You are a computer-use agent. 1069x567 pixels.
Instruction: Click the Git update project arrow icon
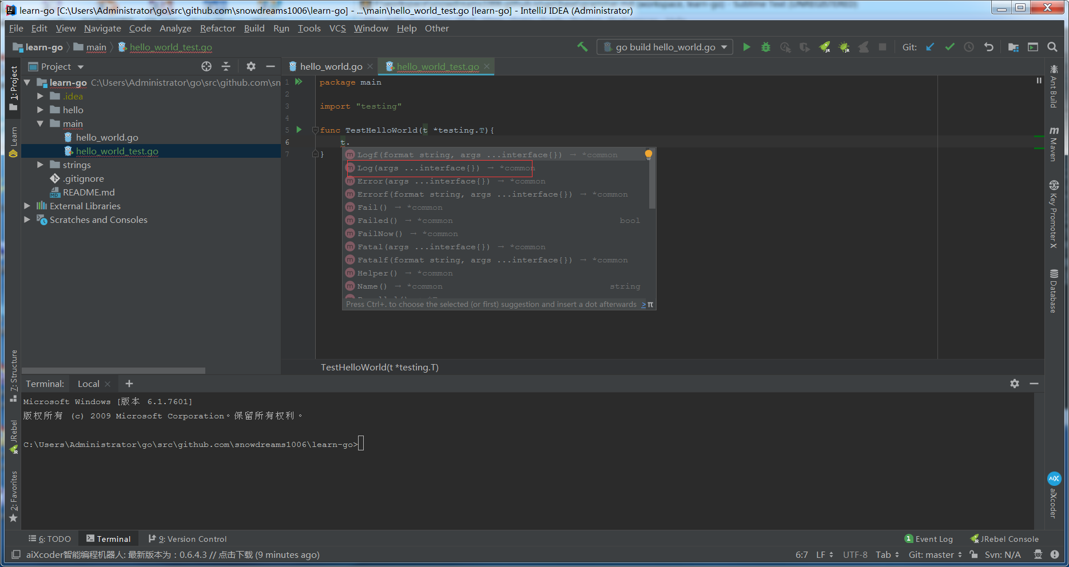coord(930,47)
